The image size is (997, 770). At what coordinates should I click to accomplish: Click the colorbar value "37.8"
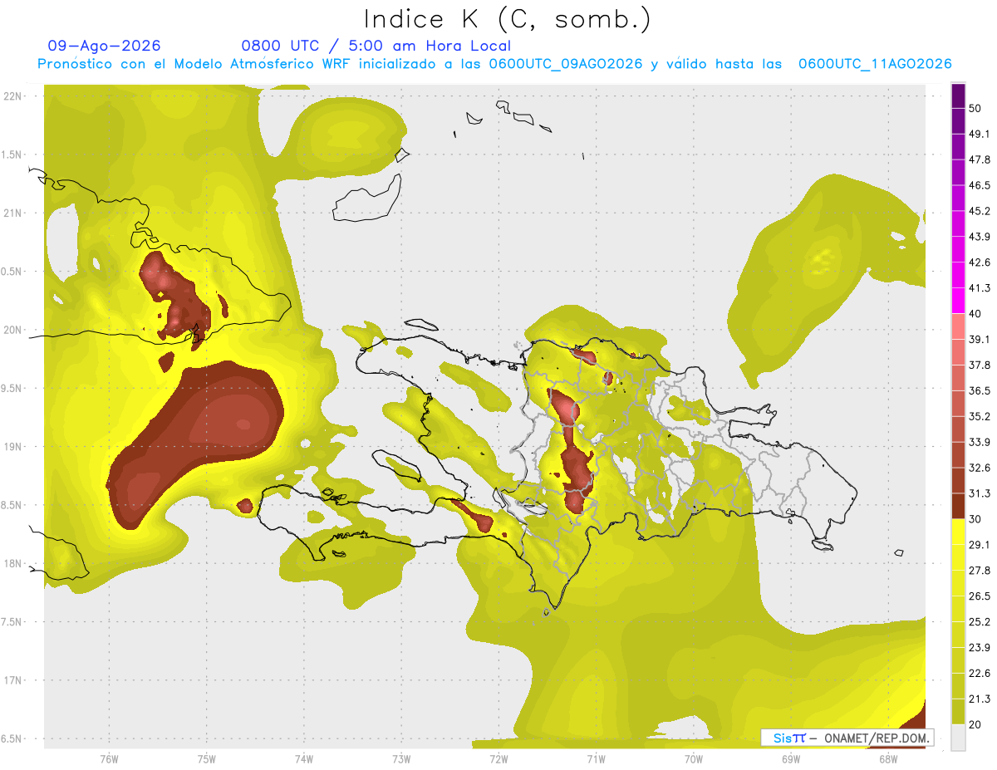click(980, 365)
